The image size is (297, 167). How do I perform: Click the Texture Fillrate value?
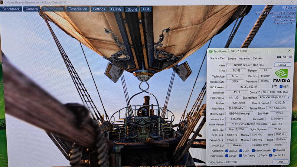[x=278, y=108]
